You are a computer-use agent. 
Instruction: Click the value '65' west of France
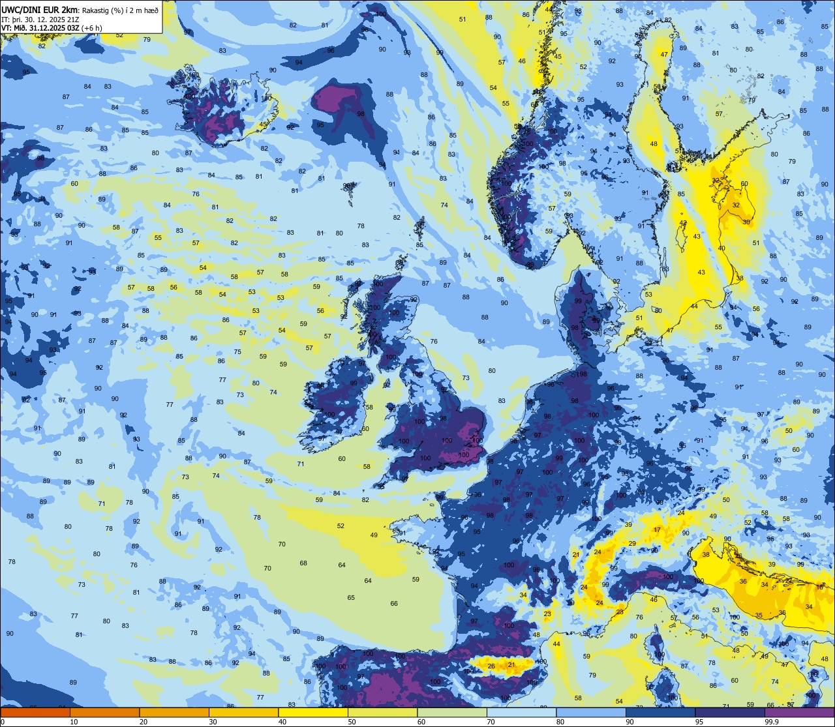click(351, 597)
